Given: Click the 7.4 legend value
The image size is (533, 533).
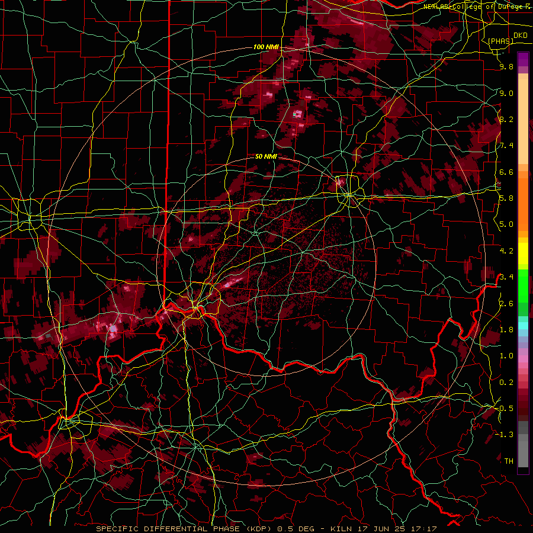Looking at the screenshot, I should (506, 146).
